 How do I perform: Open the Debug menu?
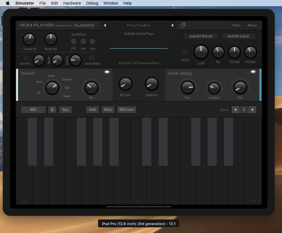[x=92, y=3]
